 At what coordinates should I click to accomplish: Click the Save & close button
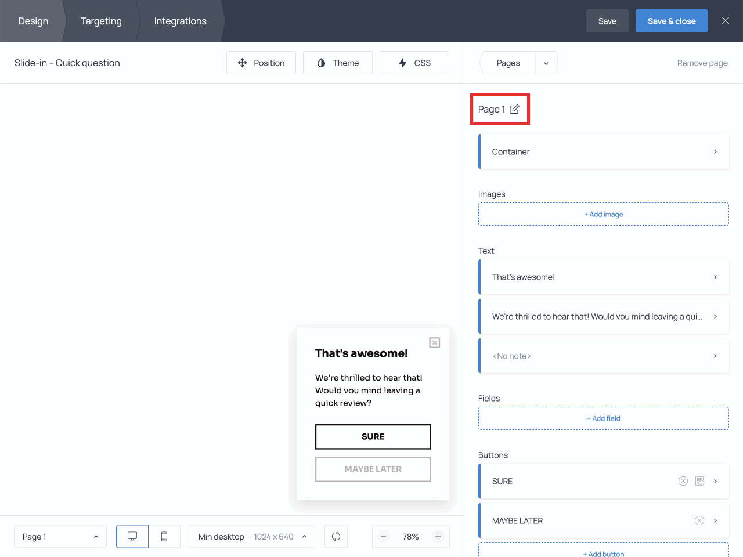(672, 20)
